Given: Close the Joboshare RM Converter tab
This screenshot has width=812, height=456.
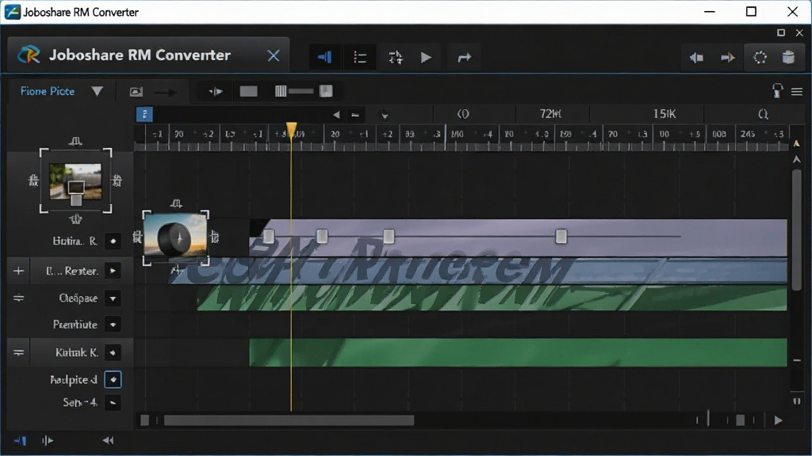Looking at the screenshot, I should [x=274, y=56].
